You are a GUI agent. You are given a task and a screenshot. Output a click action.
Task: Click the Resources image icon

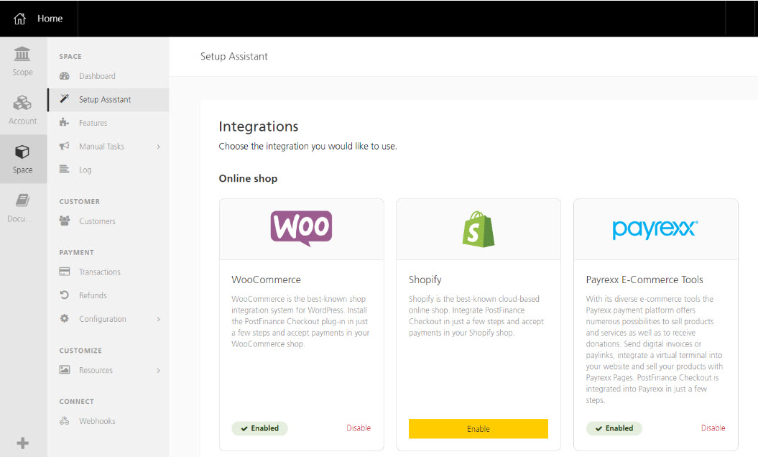(x=64, y=369)
